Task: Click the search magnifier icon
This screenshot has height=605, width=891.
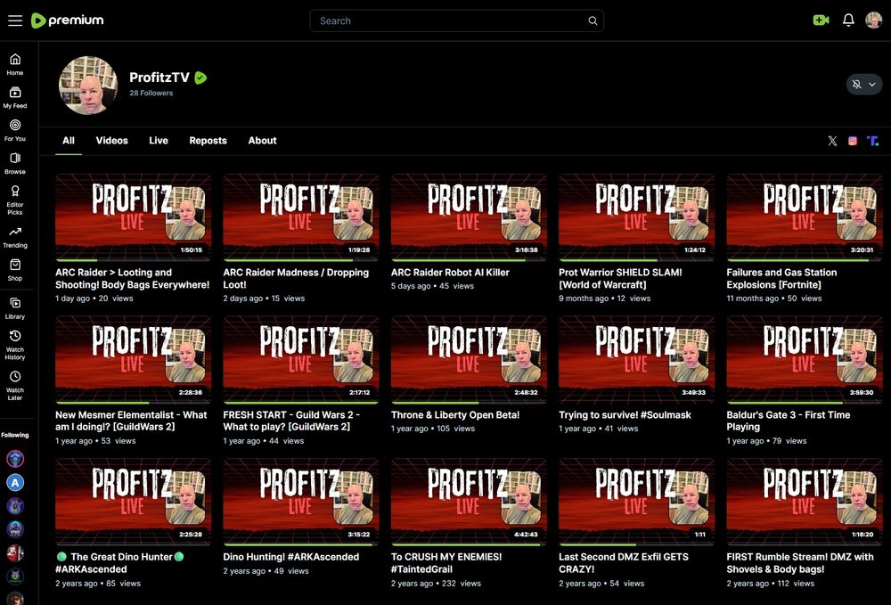Action: point(593,21)
